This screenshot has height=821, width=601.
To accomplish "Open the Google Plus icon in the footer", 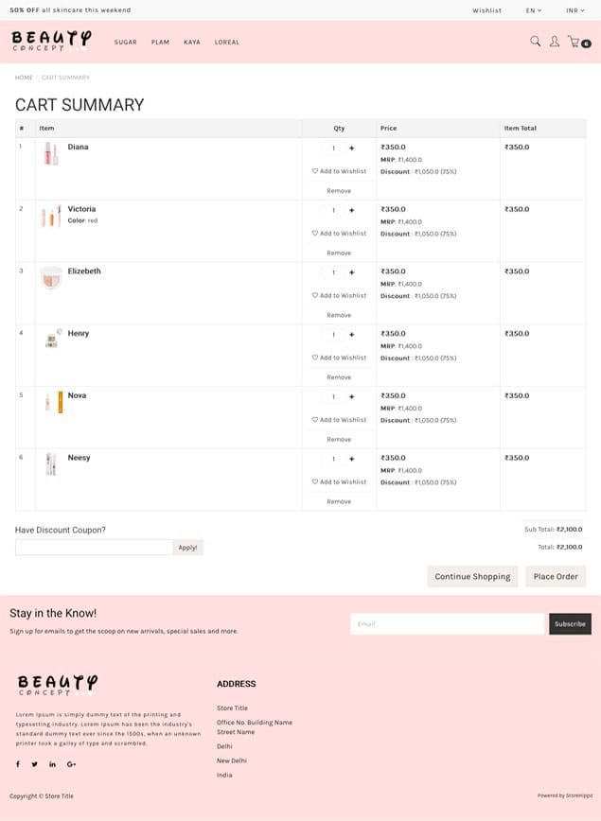I will pyautogui.click(x=71, y=764).
